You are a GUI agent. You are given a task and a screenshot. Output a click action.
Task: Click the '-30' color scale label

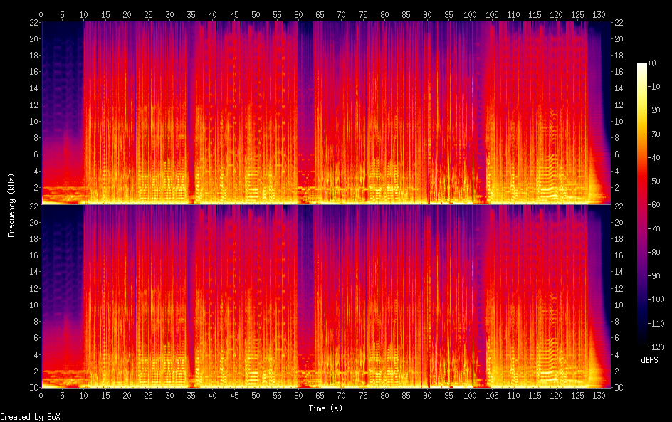point(653,134)
